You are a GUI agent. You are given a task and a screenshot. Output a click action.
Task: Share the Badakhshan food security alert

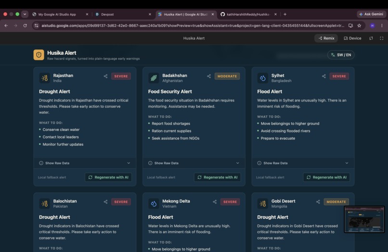pos(209,76)
